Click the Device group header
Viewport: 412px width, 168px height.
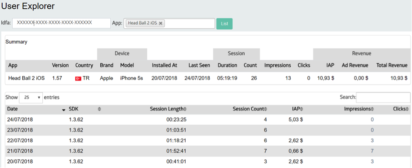122,53
